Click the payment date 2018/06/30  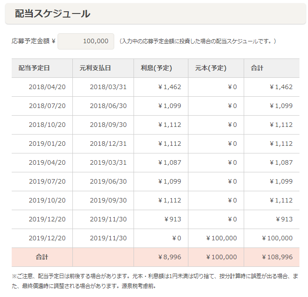coord(108,106)
